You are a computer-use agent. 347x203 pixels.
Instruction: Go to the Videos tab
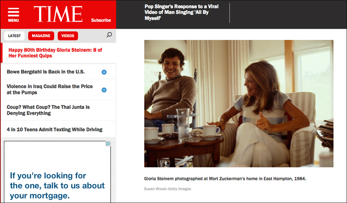coord(67,36)
